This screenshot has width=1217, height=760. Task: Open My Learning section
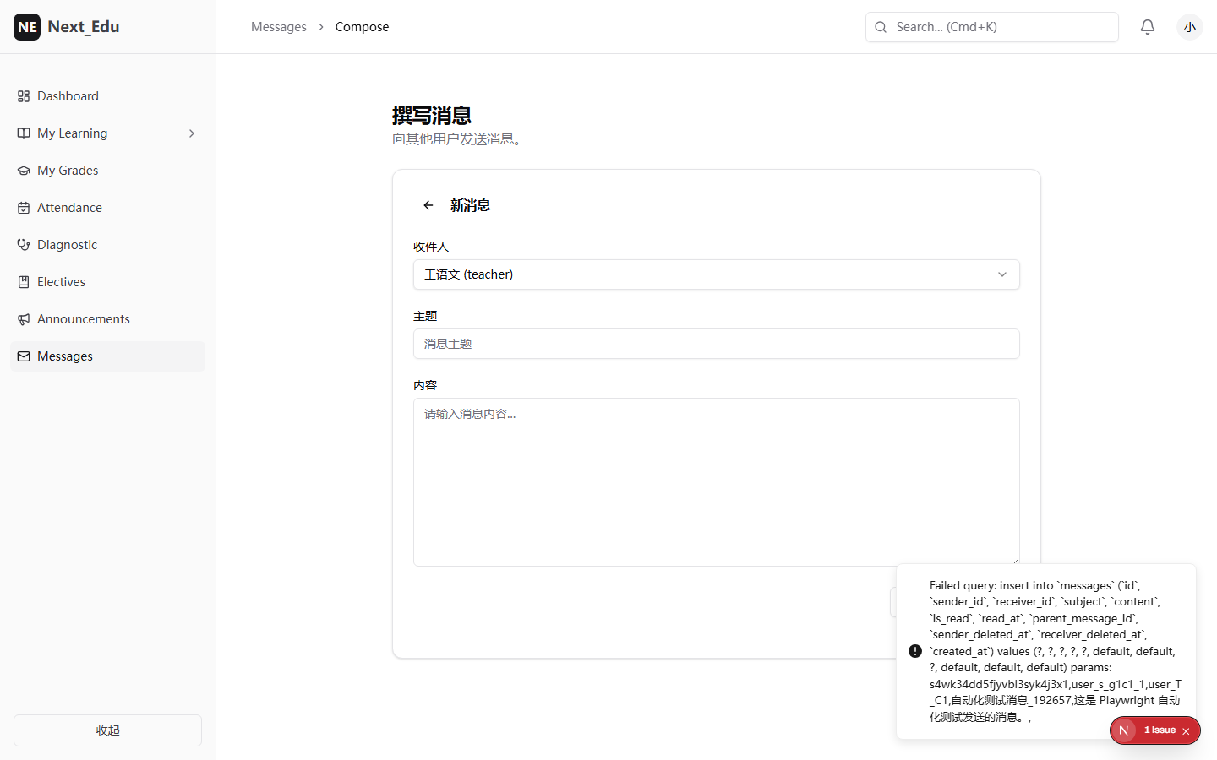(x=107, y=133)
